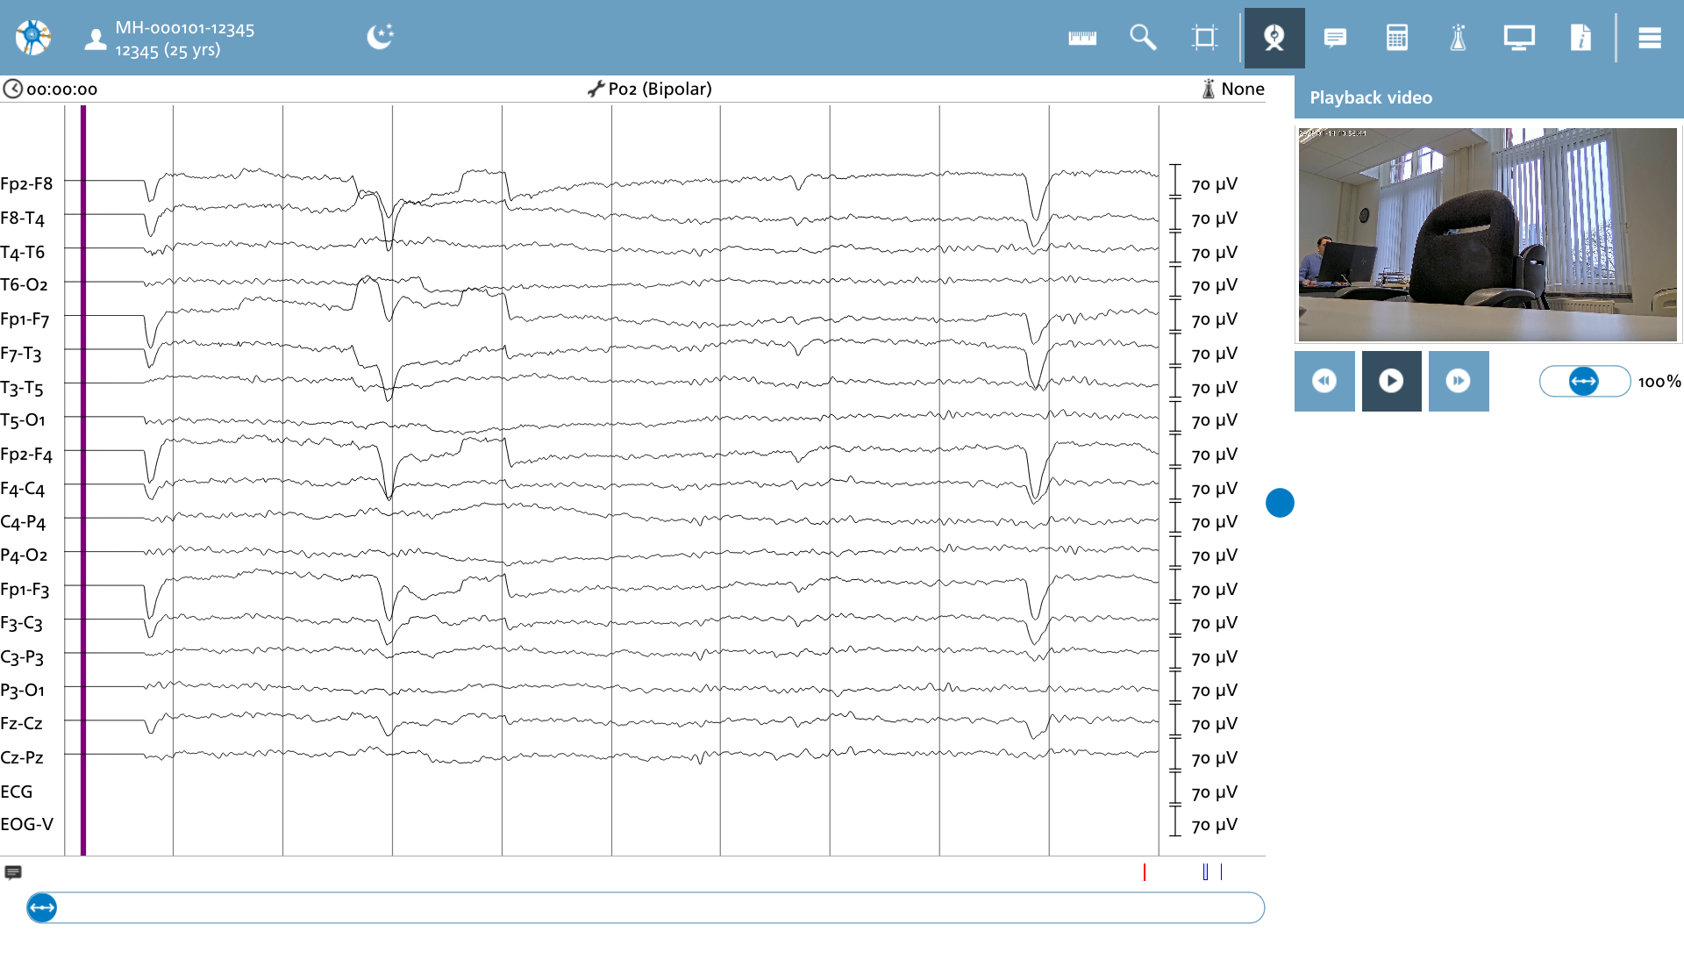
Task: Open the comments annotation icon
Action: (x=1336, y=38)
